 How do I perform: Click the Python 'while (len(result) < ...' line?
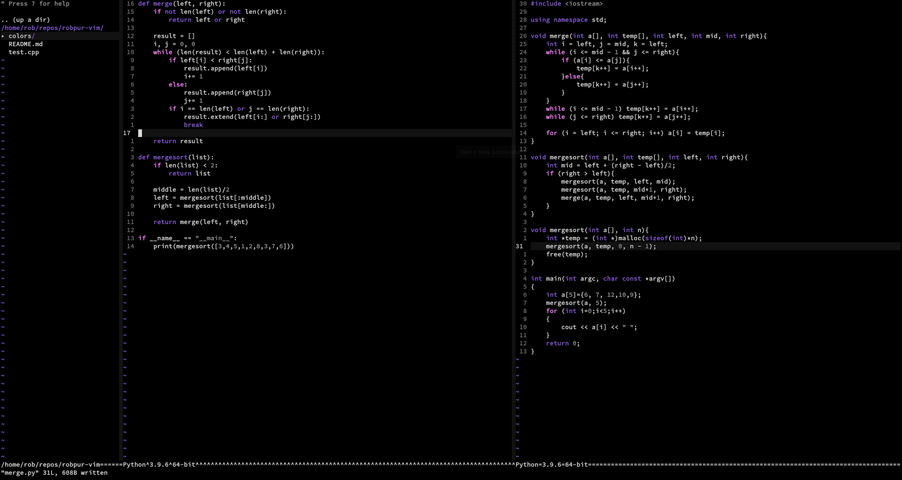pos(239,52)
